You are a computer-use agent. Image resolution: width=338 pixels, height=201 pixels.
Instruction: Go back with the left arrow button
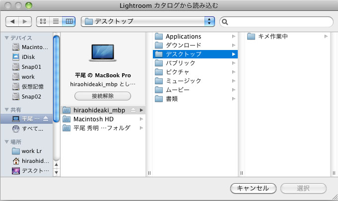[12, 21]
